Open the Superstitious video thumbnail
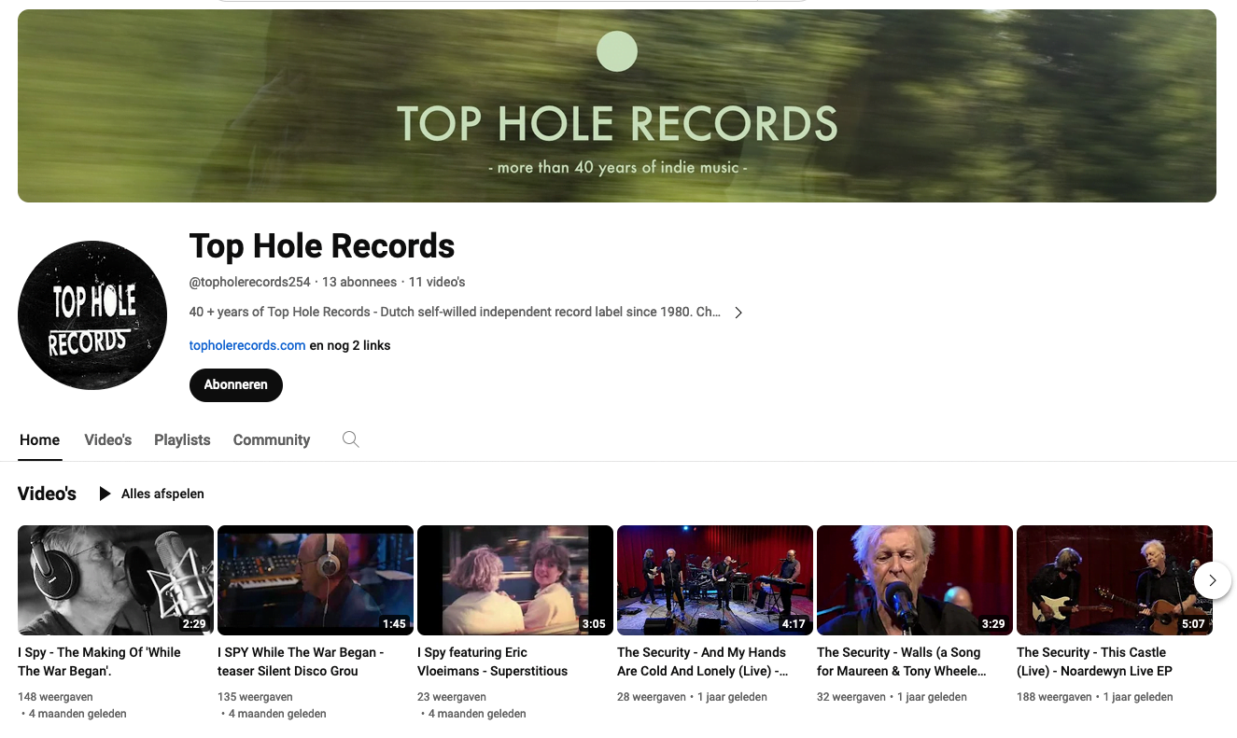 pyautogui.click(x=515, y=580)
